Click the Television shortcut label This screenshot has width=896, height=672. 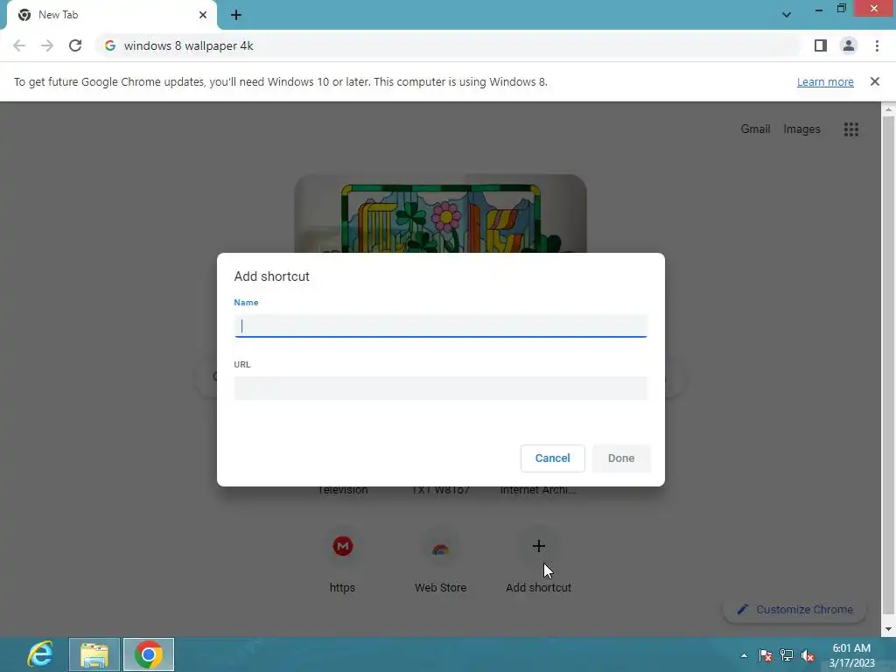pos(343,490)
